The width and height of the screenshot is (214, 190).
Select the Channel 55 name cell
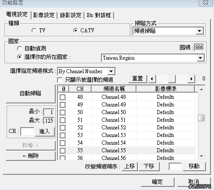click(x=114, y=150)
